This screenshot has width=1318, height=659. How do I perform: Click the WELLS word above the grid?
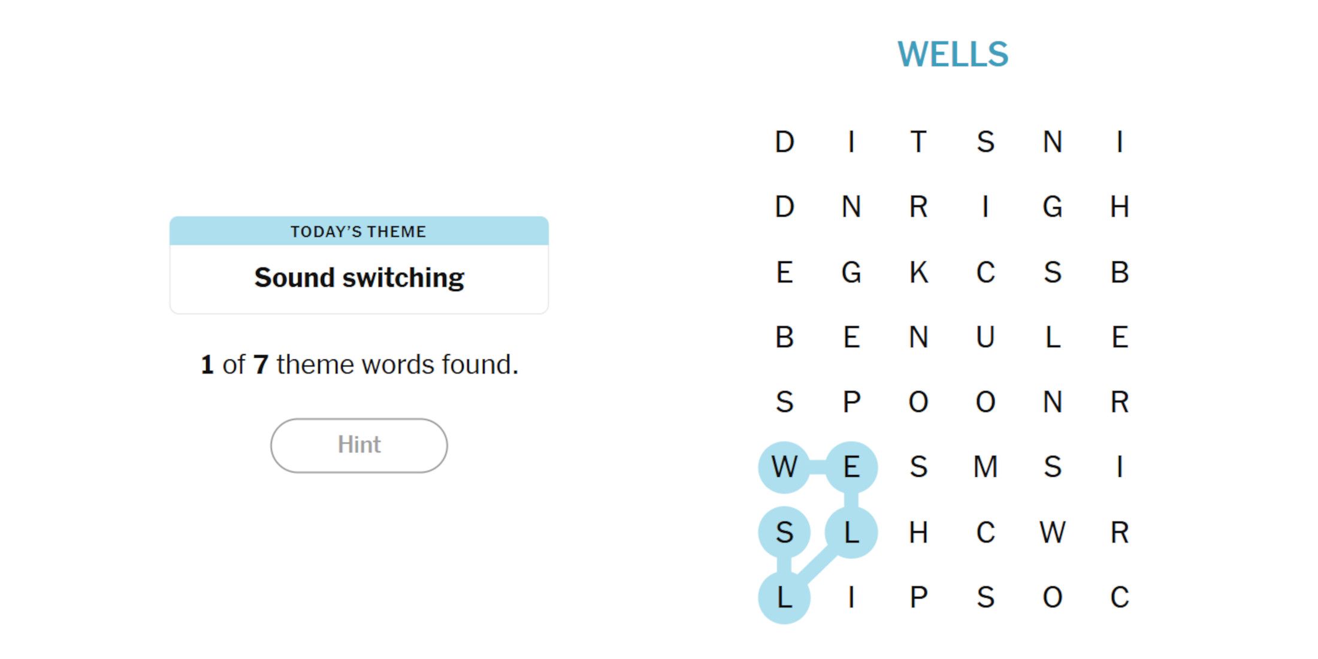(x=953, y=55)
